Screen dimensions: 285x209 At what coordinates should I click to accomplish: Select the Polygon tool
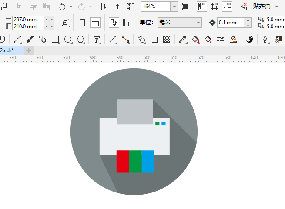pyautogui.click(x=80, y=40)
